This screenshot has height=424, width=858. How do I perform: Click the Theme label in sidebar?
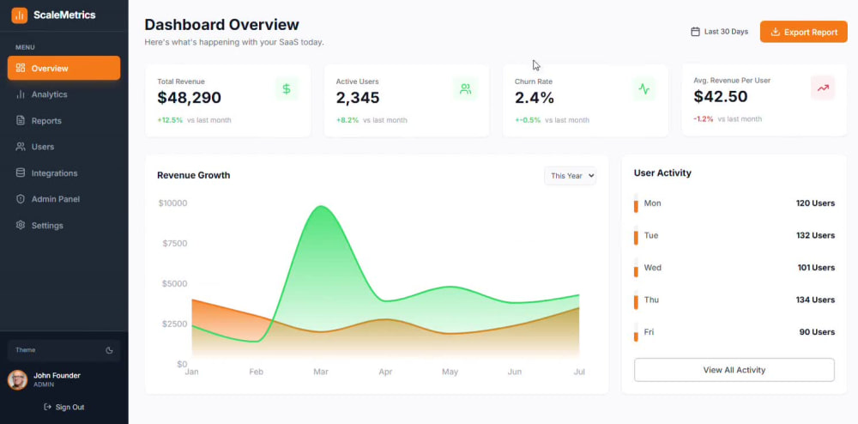(25, 350)
